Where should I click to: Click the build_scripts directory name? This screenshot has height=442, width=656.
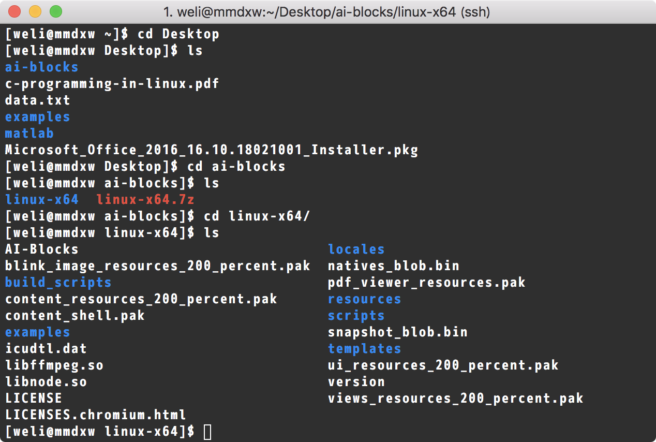click(x=58, y=283)
